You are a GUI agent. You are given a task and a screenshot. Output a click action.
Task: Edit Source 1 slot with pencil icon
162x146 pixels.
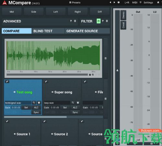coord(7,121)
